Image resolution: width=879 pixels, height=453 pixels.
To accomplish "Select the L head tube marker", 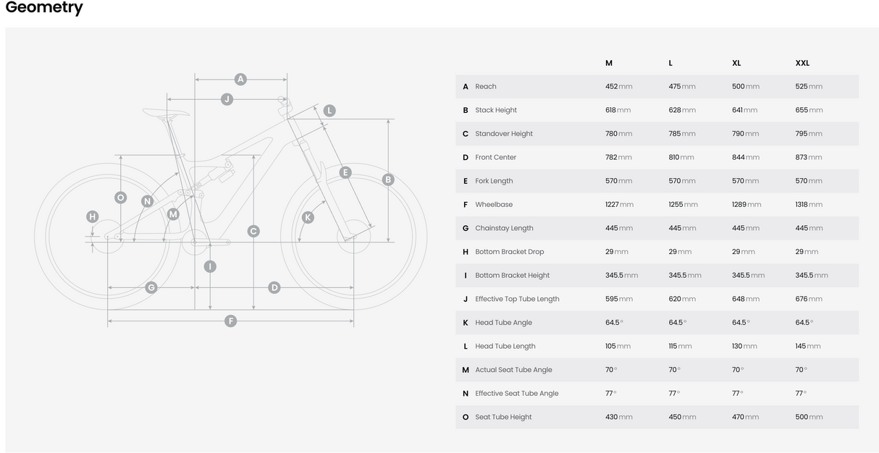I will tap(329, 111).
